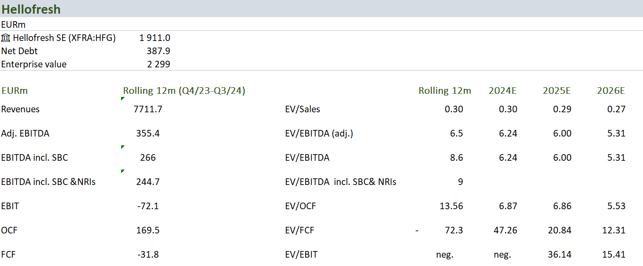
Task: Click green error triangle on the 266 cell
Action: point(123,147)
